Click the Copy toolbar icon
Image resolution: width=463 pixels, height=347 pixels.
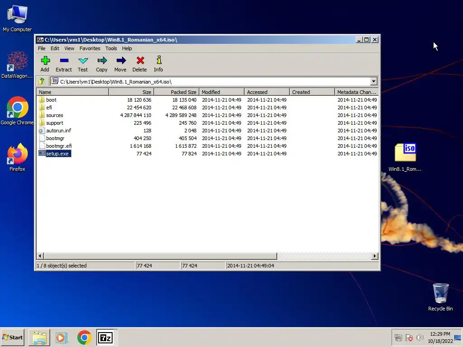tap(102, 61)
